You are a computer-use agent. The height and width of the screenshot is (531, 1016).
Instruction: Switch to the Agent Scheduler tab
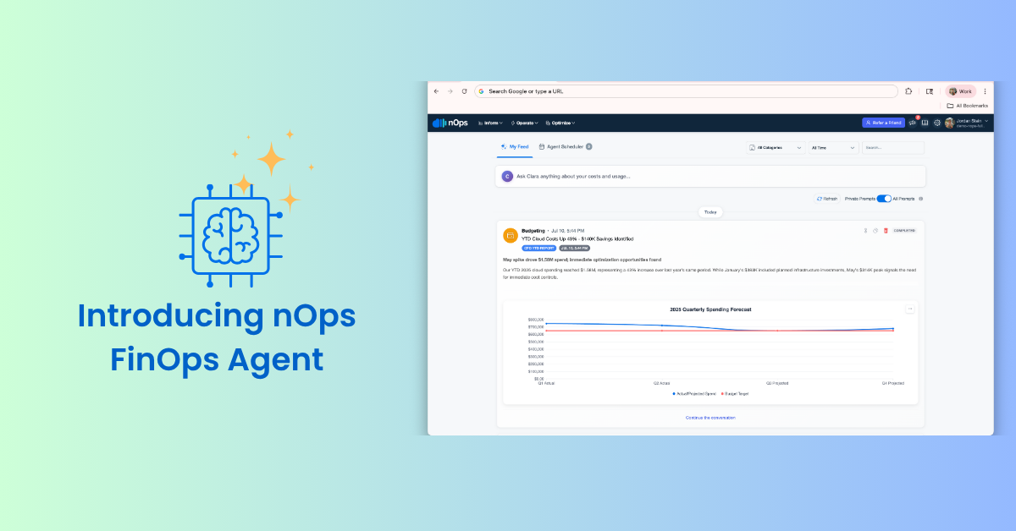[x=565, y=146]
